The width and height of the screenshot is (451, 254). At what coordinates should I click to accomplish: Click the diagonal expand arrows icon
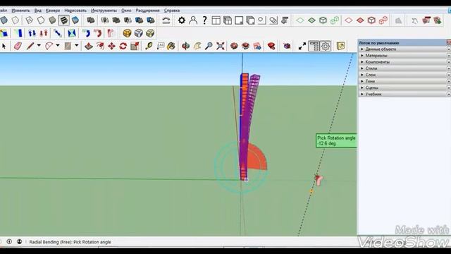click(302, 46)
